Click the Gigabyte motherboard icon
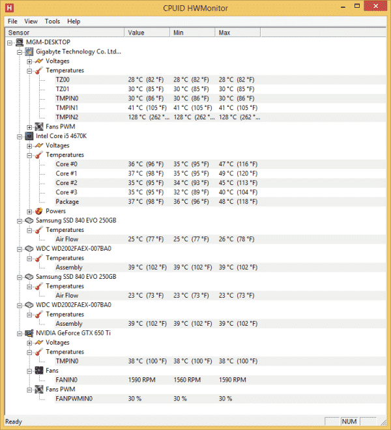The width and height of the screenshot is (391, 430). point(29,51)
